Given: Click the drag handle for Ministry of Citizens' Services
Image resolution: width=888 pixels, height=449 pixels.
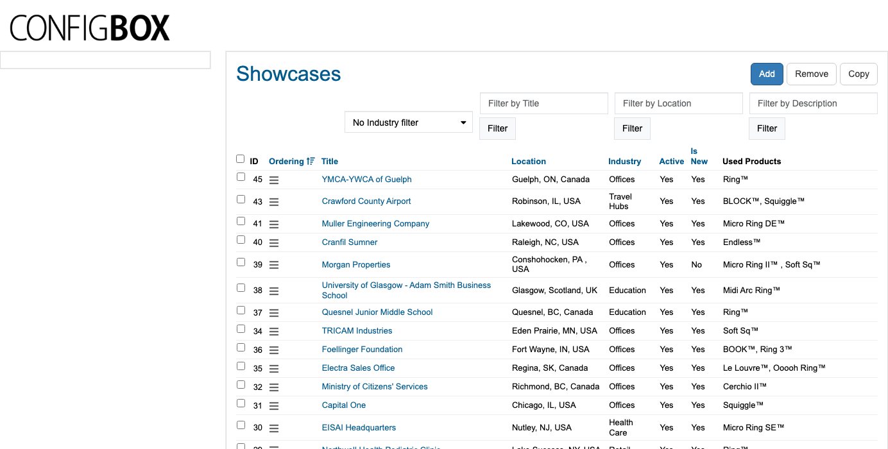Looking at the screenshot, I should [274, 387].
